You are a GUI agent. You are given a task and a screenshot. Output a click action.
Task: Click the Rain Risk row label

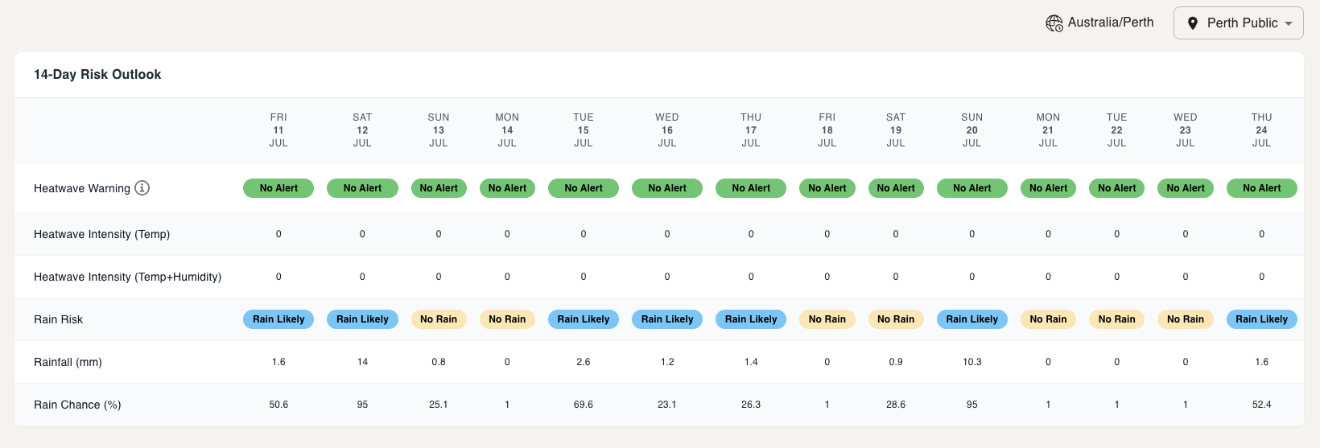[59, 319]
